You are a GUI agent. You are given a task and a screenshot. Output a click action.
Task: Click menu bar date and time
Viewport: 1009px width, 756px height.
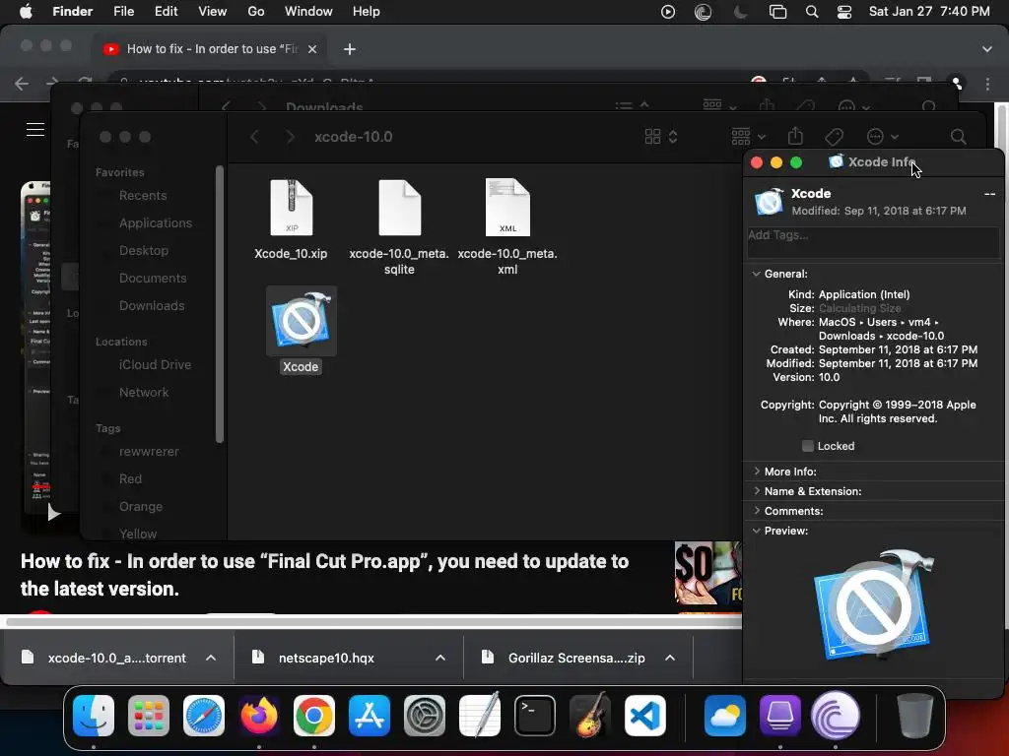[929, 12]
